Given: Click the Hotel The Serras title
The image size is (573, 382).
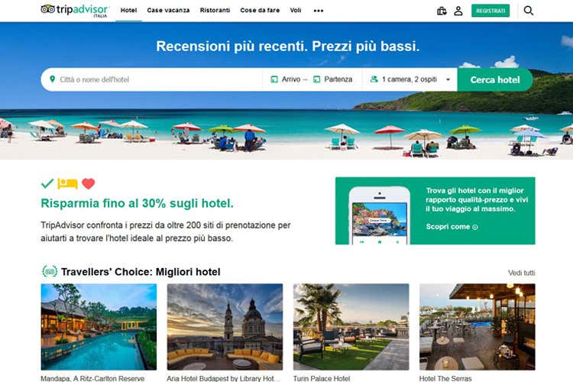Looking at the screenshot, I should [445, 378].
